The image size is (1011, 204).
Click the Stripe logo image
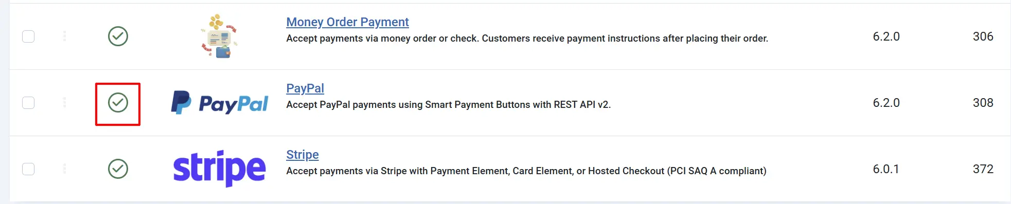(219, 169)
